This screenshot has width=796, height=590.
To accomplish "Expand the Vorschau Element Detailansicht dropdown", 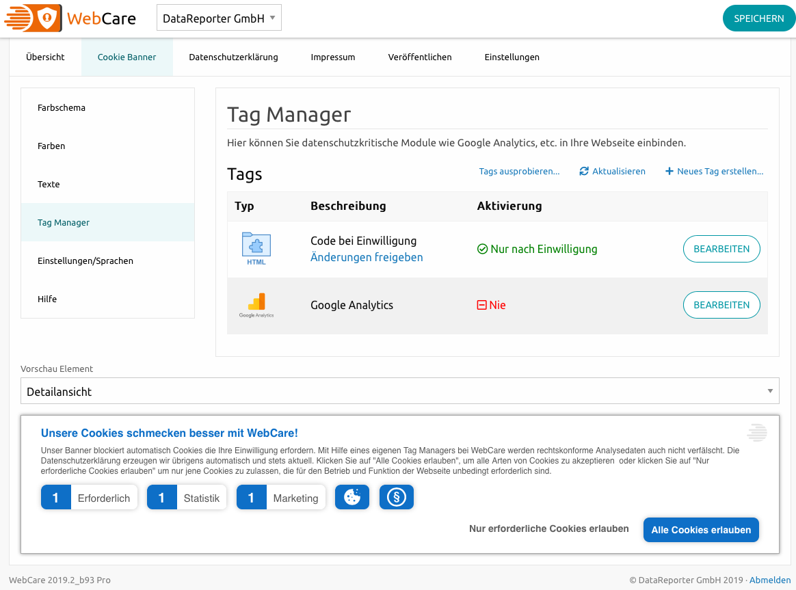I will [x=399, y=391].
